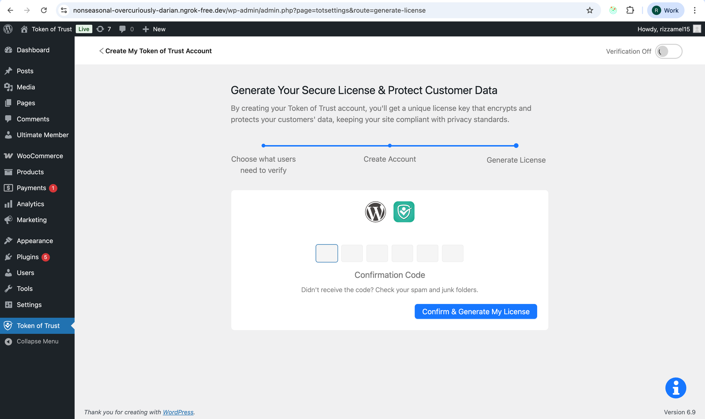Click the site information icon in the address bar
The width and height of the screenshot is (705, 419).
[x=64, y=10]
